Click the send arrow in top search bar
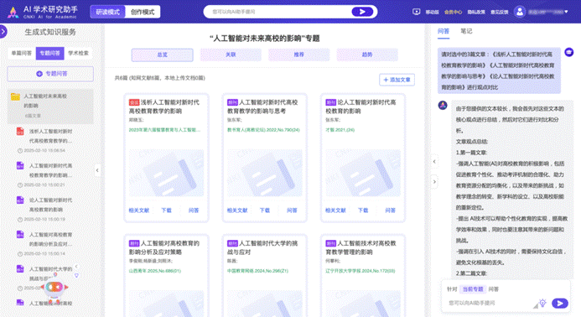Screen dimensions: 581x317 click(x=362, y=12)
